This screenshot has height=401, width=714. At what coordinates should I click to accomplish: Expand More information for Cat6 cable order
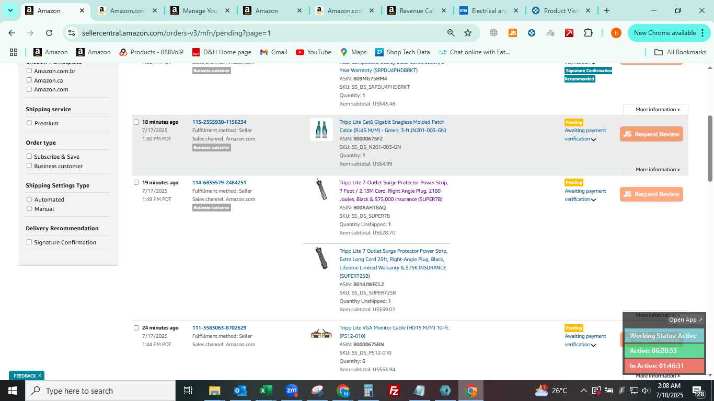pyautogui.click(x=658, y=170)
